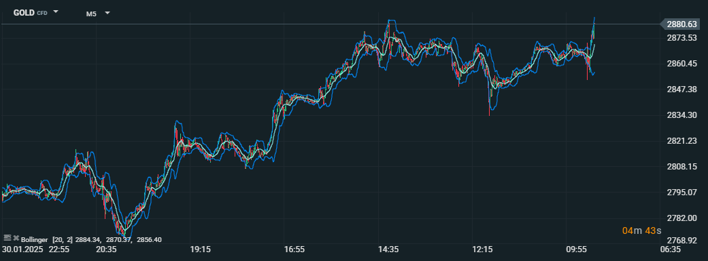Click the 2808.15 price axis label

coord(681,167)
